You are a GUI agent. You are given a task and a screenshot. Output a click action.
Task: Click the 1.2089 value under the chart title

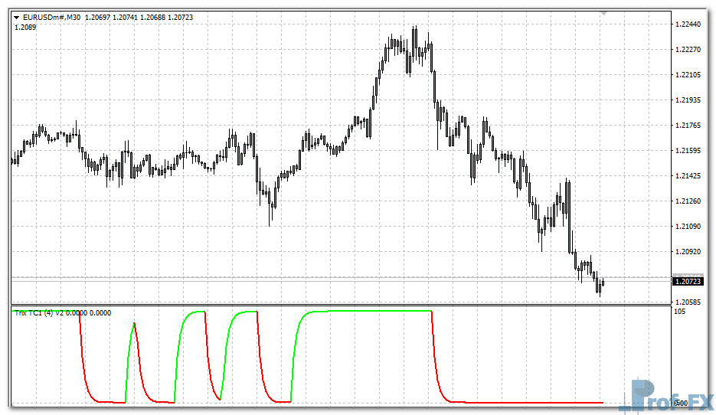coord(25,27)
